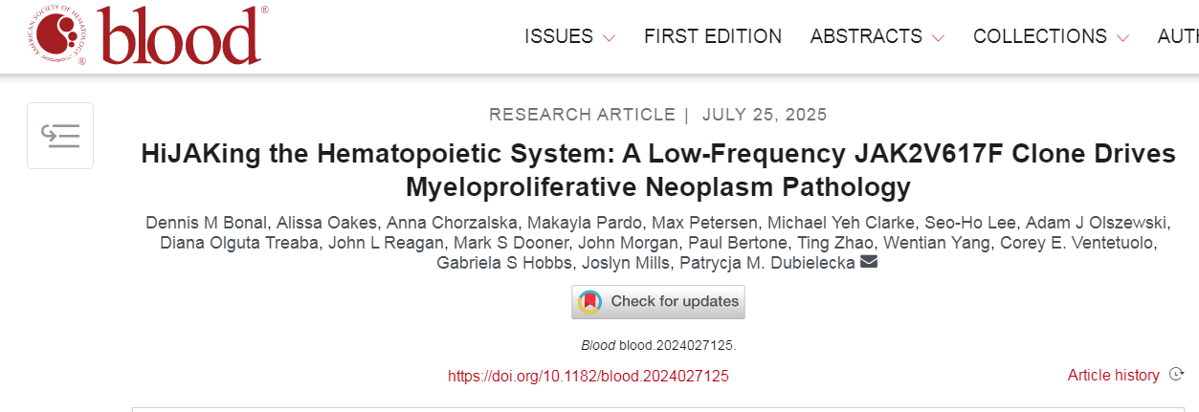The height and width of the screenshot is (412, 1199).
Task: Click the Article history clock icon
Action: click(1177, 375)
